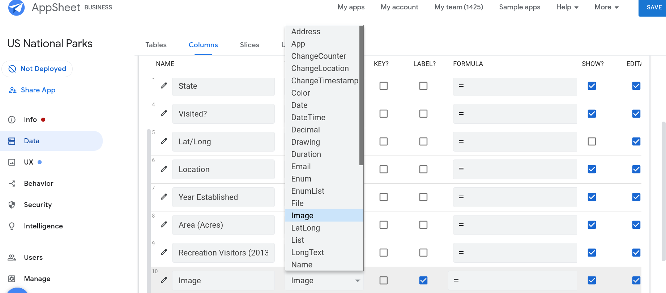The height and width of the screenshot is (293, 666).
Task: Pick LatLong type from dropdown list
Action: (x=324, y=228)
